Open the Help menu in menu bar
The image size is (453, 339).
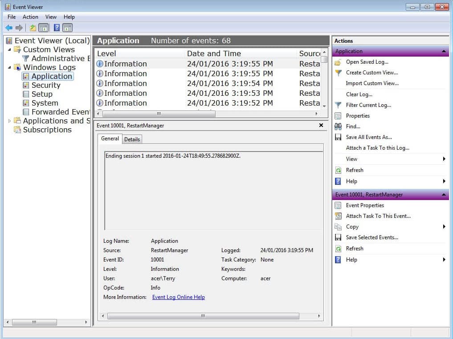[x=69, y=17]
